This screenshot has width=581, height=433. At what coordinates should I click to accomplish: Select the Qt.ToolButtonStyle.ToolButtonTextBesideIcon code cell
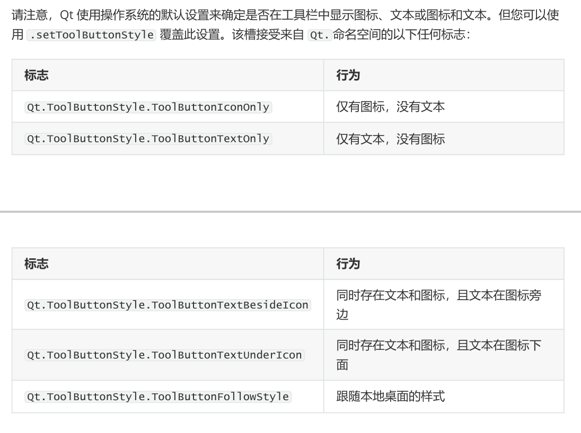click(168, 305)
